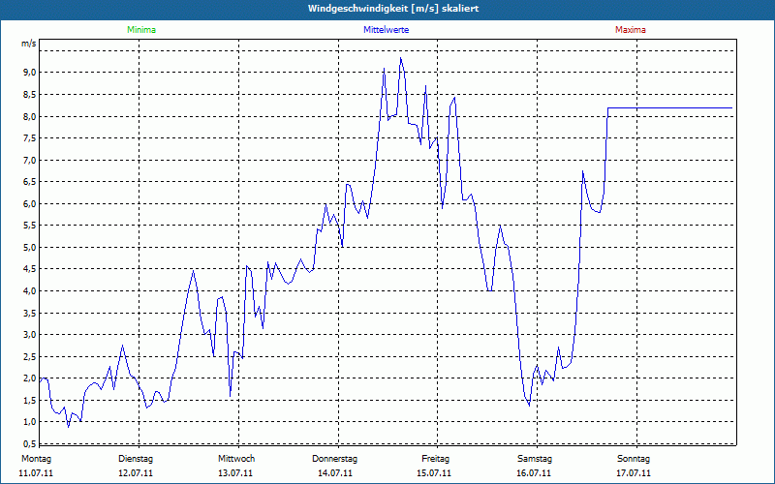Click the 8,5 y-axis value

(30, 94)
